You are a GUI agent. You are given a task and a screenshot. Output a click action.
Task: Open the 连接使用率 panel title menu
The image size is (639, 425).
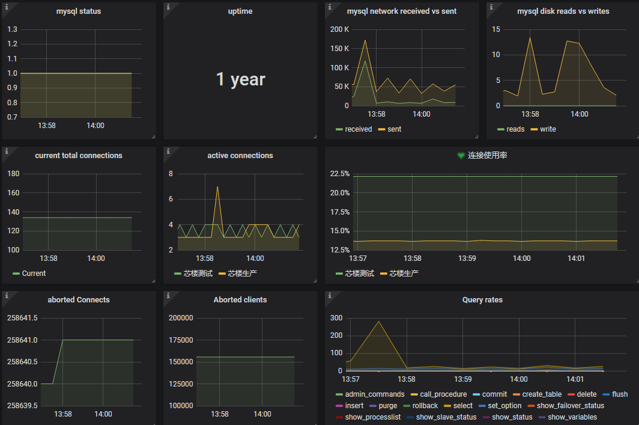point(488,156)
